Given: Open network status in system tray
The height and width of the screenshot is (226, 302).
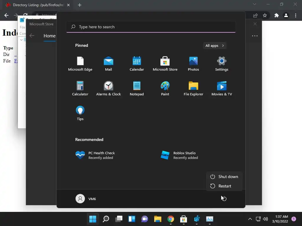Looking at the screenshot, I should click(x=258, y=219).
